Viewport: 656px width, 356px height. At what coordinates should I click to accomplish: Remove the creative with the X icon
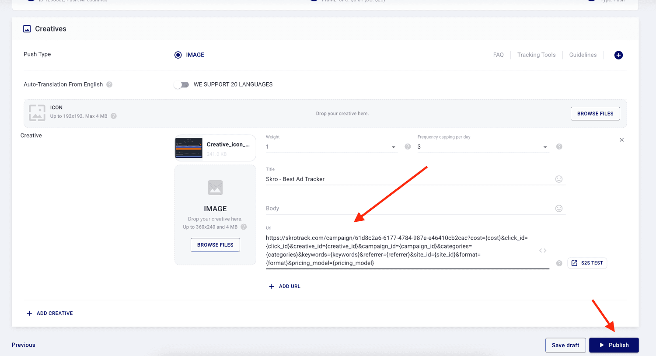coord(621,140)
